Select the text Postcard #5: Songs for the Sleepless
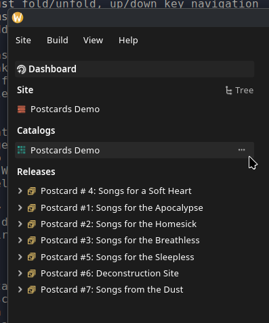The image size is (269, 323). (117, 257)
